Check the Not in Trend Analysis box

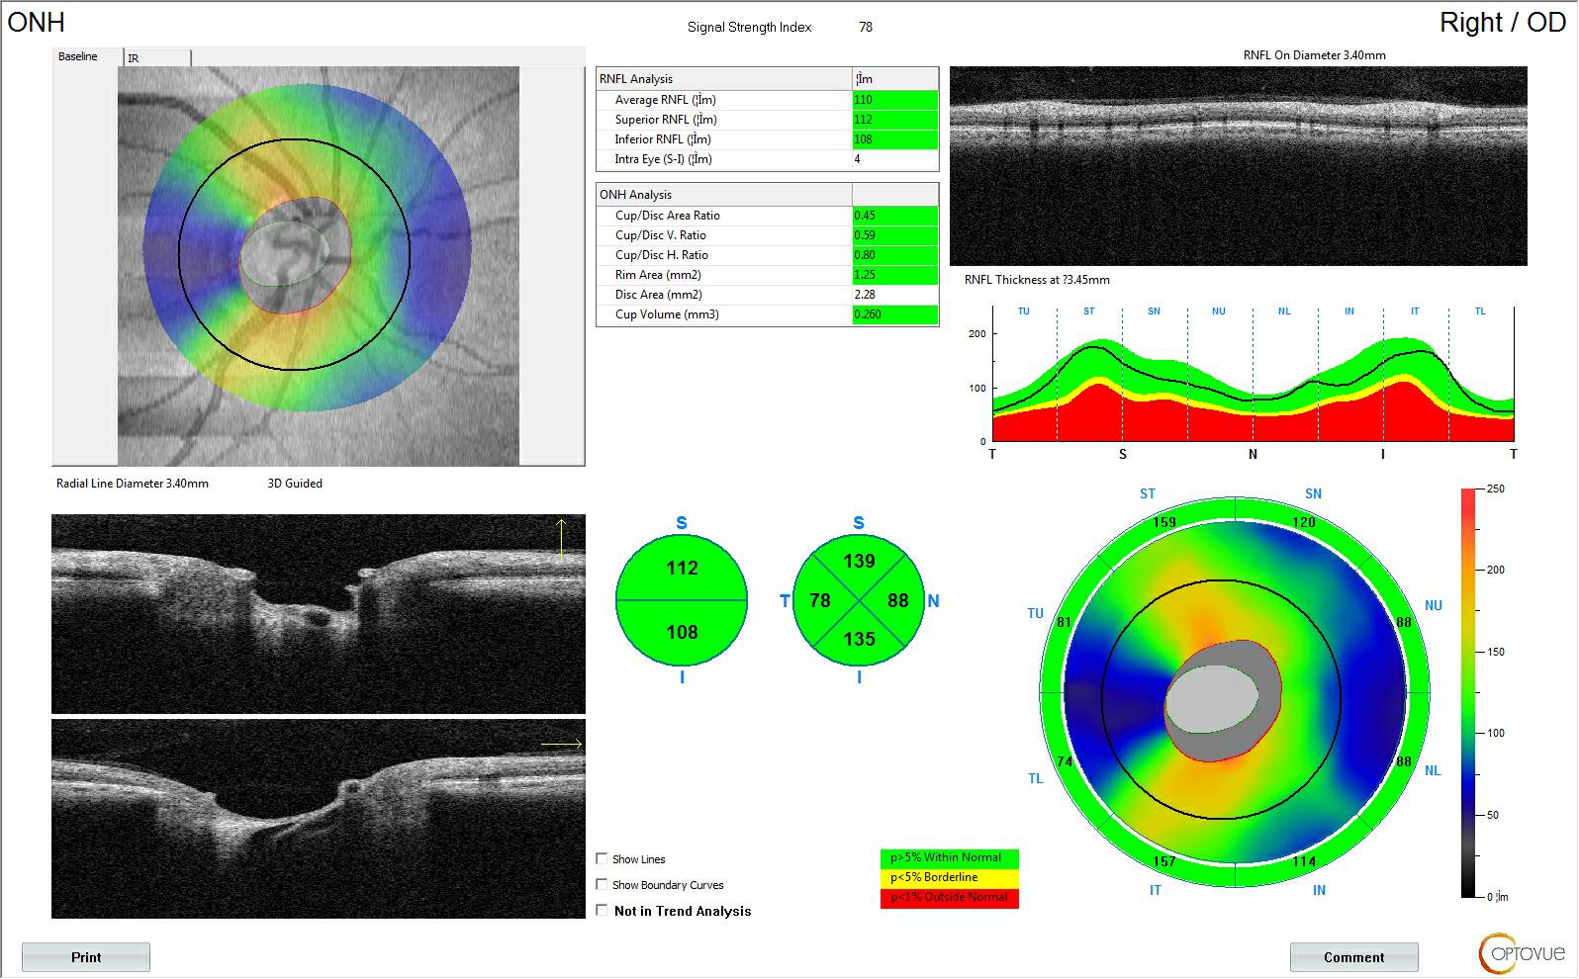click(x=603, y=910)
